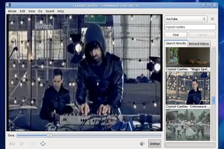
Task: Select the dancers video thumbnail
Action: tap(188, 125)
